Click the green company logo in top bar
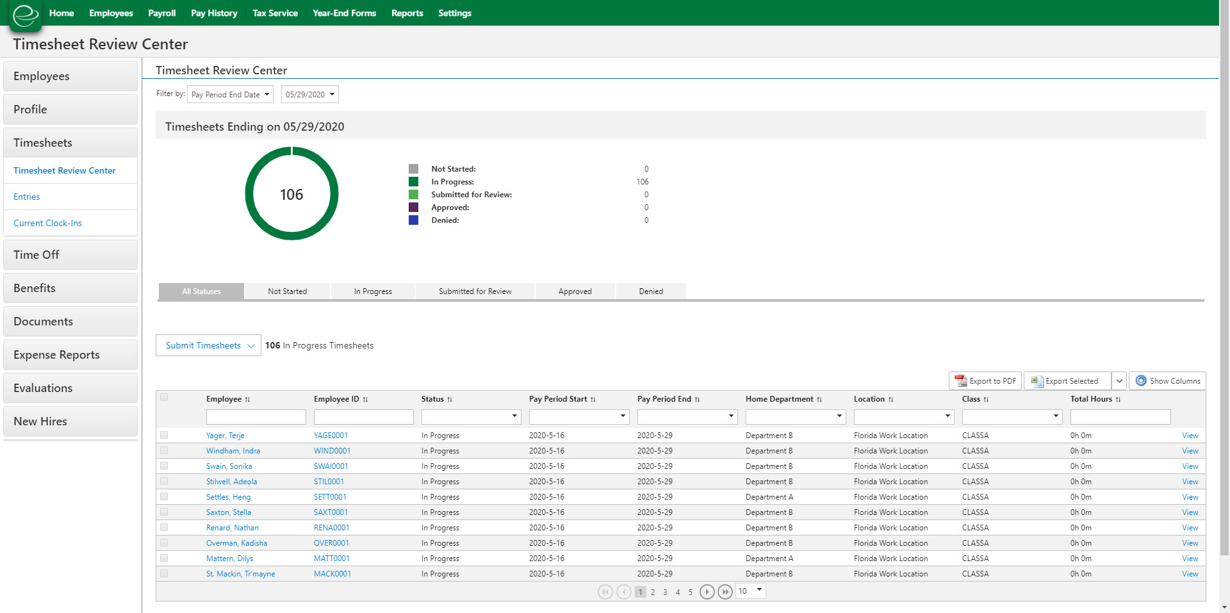This screenshot has height=613, width=1230. 25,14
